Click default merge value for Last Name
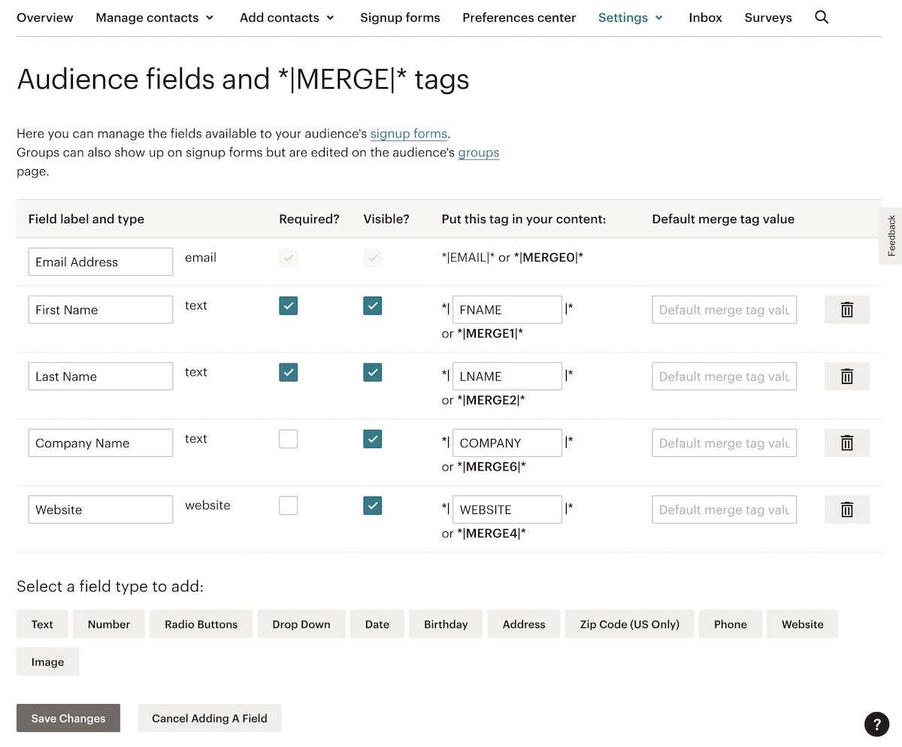The image size is (902, 747). [725, 377]
